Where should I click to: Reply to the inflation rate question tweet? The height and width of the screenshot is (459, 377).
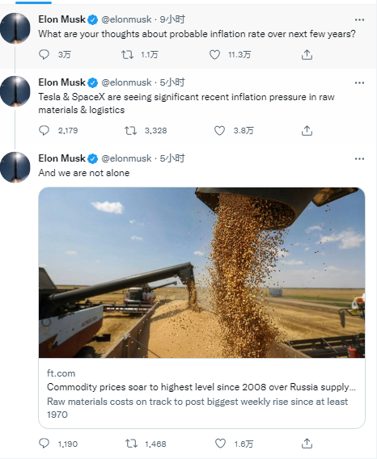pos(44,55)
